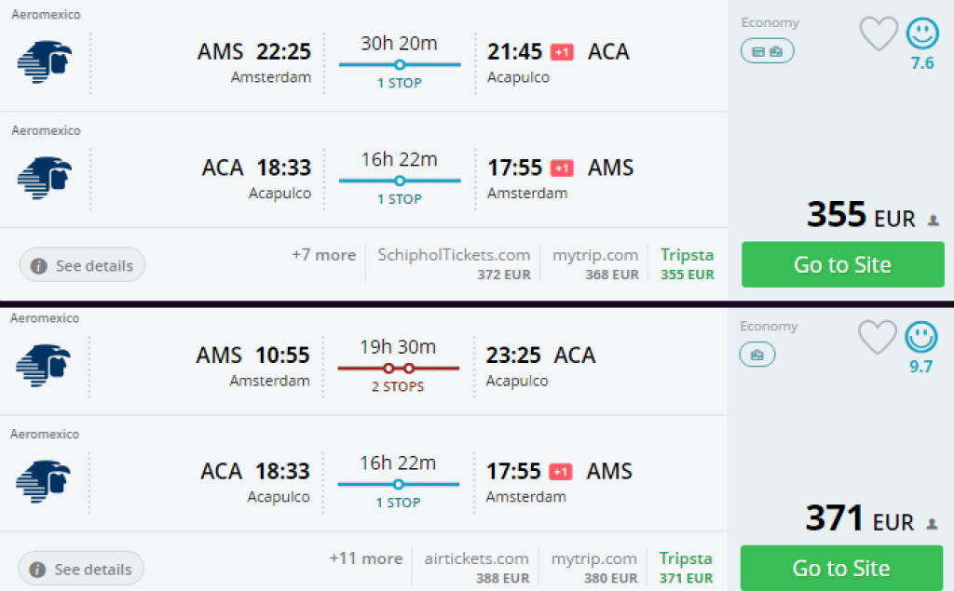Click the 2 STOPS route indicator line
The image size is (954, 591).
point(398,369)
